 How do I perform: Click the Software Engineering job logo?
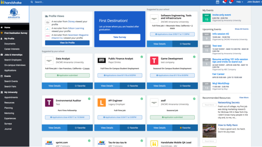(154, 19)
